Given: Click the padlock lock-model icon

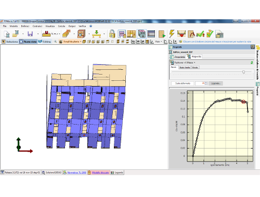Looking at the screenshot, I should point(112,34).
